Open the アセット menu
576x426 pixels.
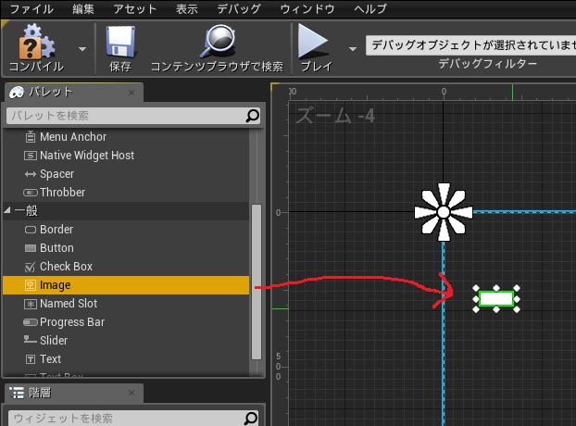(135, 9)
